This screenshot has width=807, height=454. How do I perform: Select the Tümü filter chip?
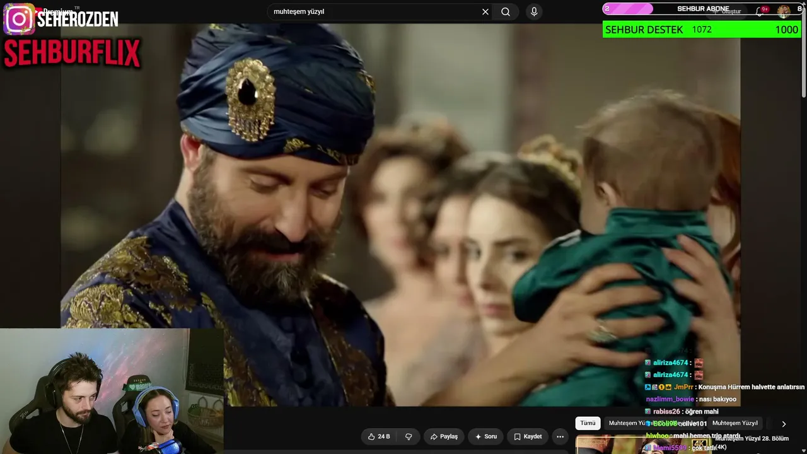pos(588,423)
